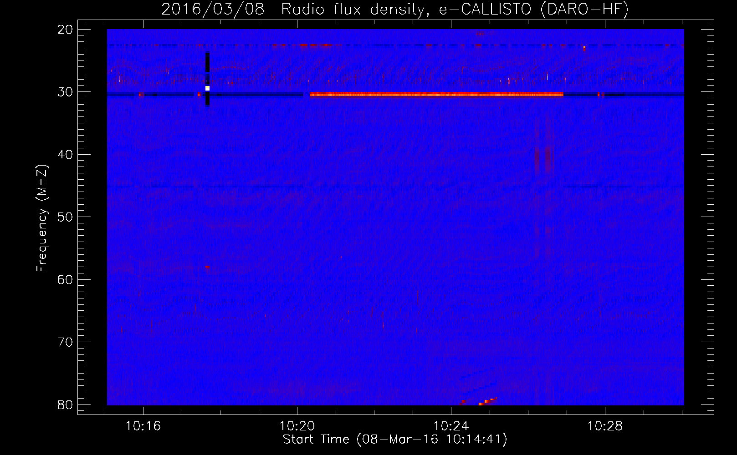Click the 10:28 time tick label
Image resolution: width=737 pixels, height=455 pixels.
[x=605, y=426]
